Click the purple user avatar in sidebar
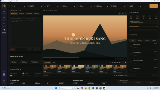Viewport: 160px width, 90px height. [x=4, y=74]
